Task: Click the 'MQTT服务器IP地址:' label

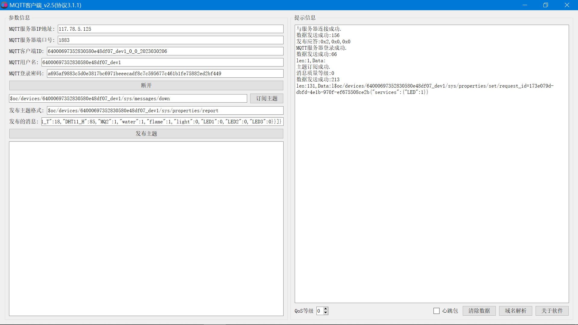Action: click(x=32, y=29)
